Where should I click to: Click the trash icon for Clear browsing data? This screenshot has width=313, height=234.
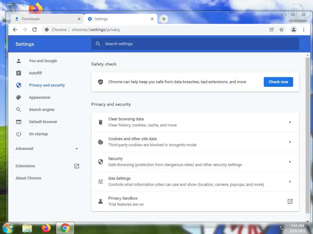tap(101, 122)
